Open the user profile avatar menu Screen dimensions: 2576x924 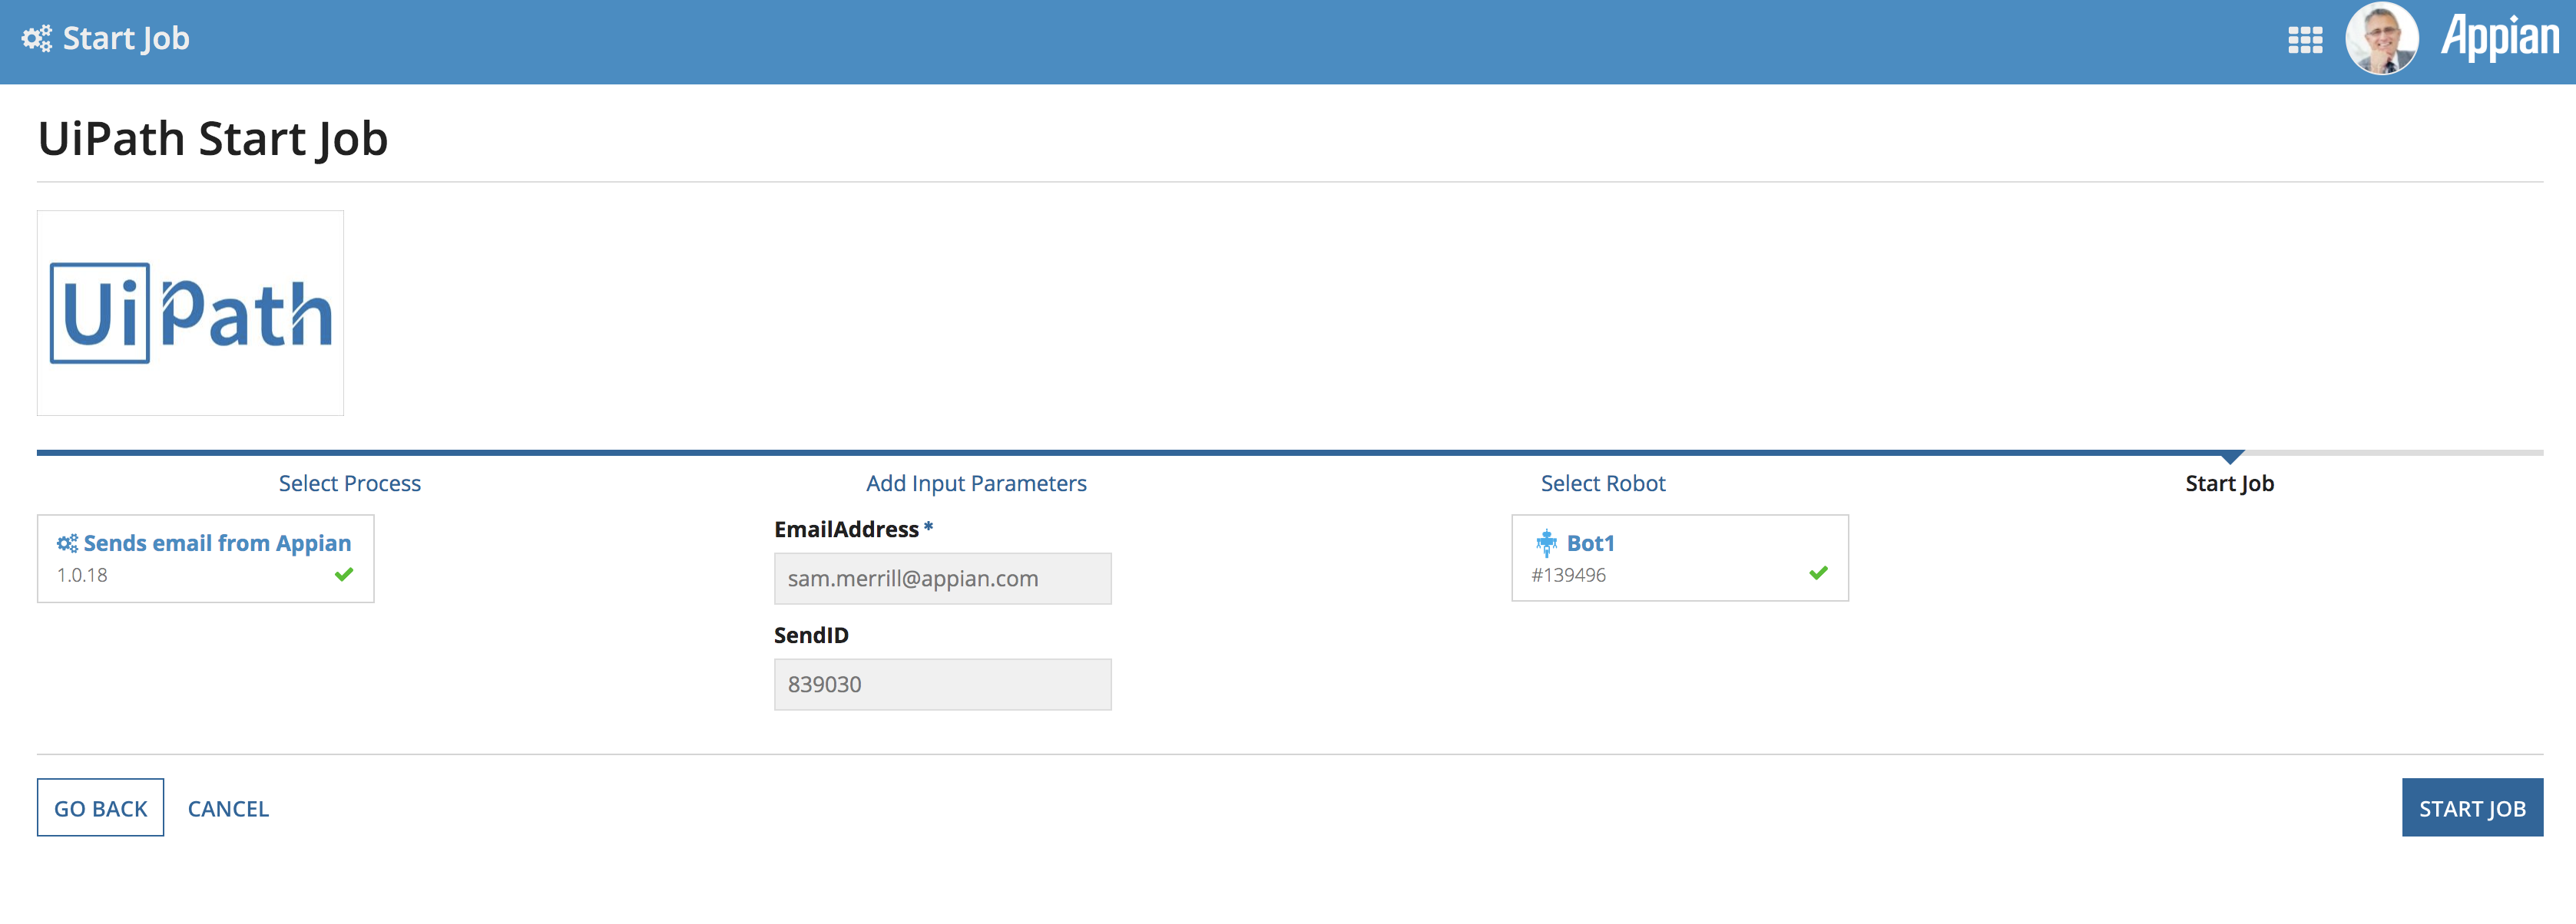[x=2381, y=39]
